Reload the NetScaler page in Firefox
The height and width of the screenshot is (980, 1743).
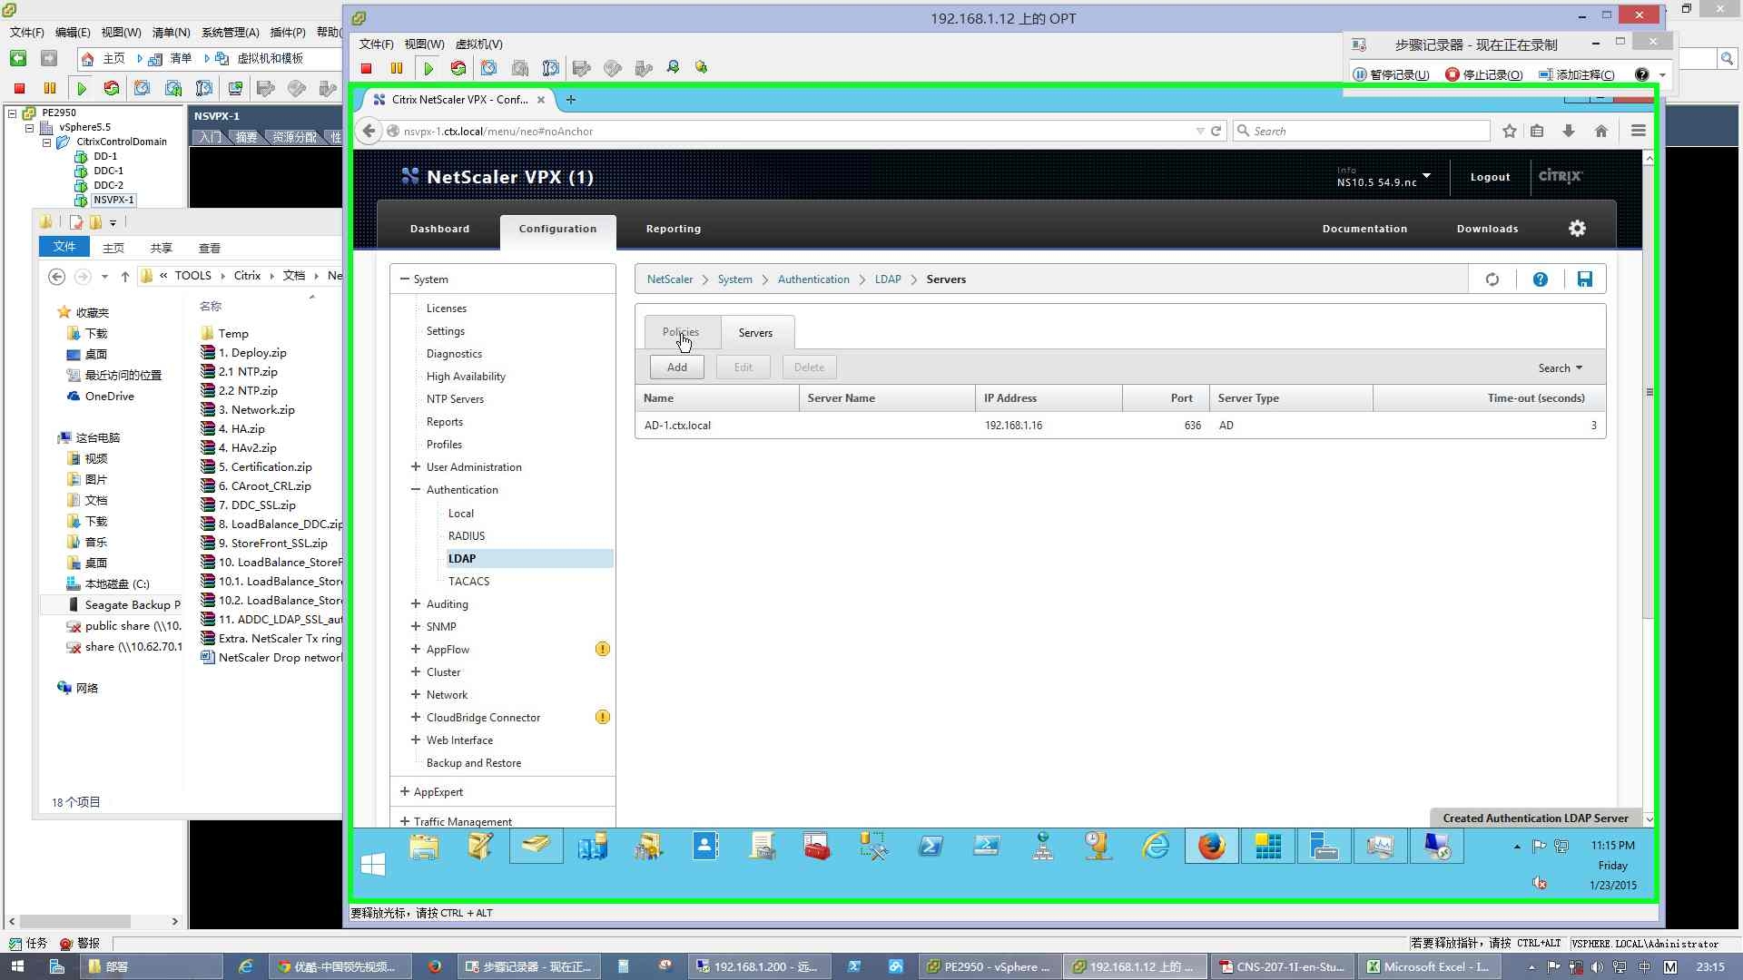tap(1216, 131)
